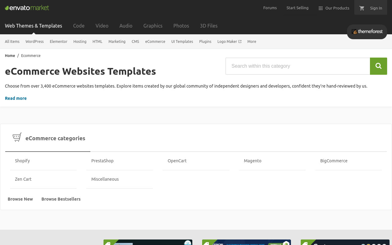The width and height of the screenshot is (392, 245).
Task: Open the HTML submenu
Action: 97,42
